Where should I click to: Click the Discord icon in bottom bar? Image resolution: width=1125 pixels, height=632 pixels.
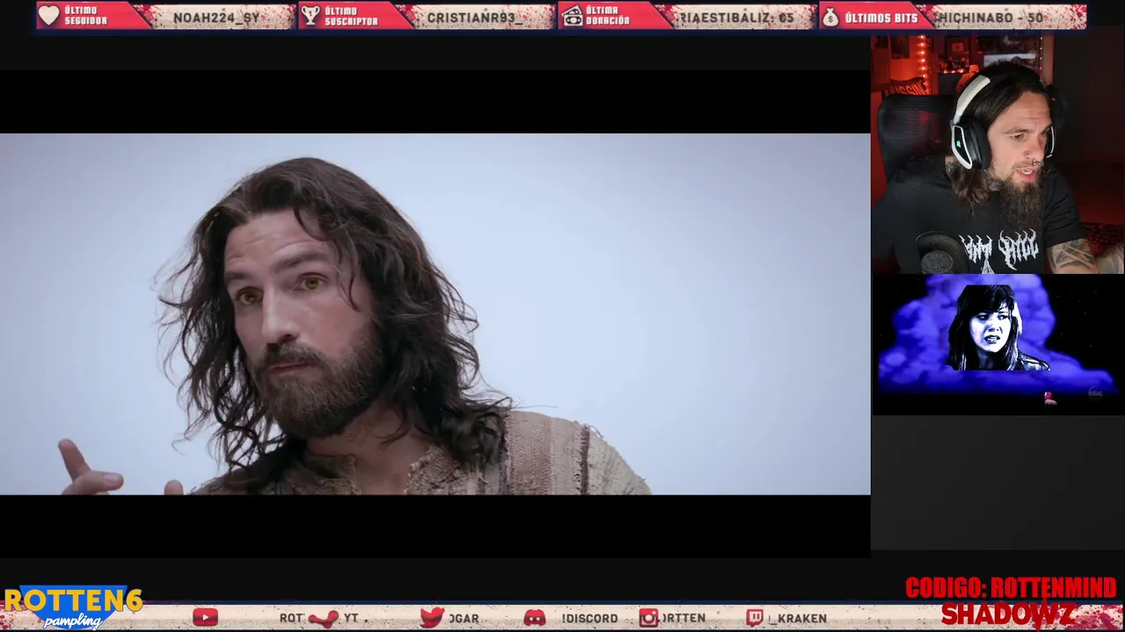[x=534, y=618]
